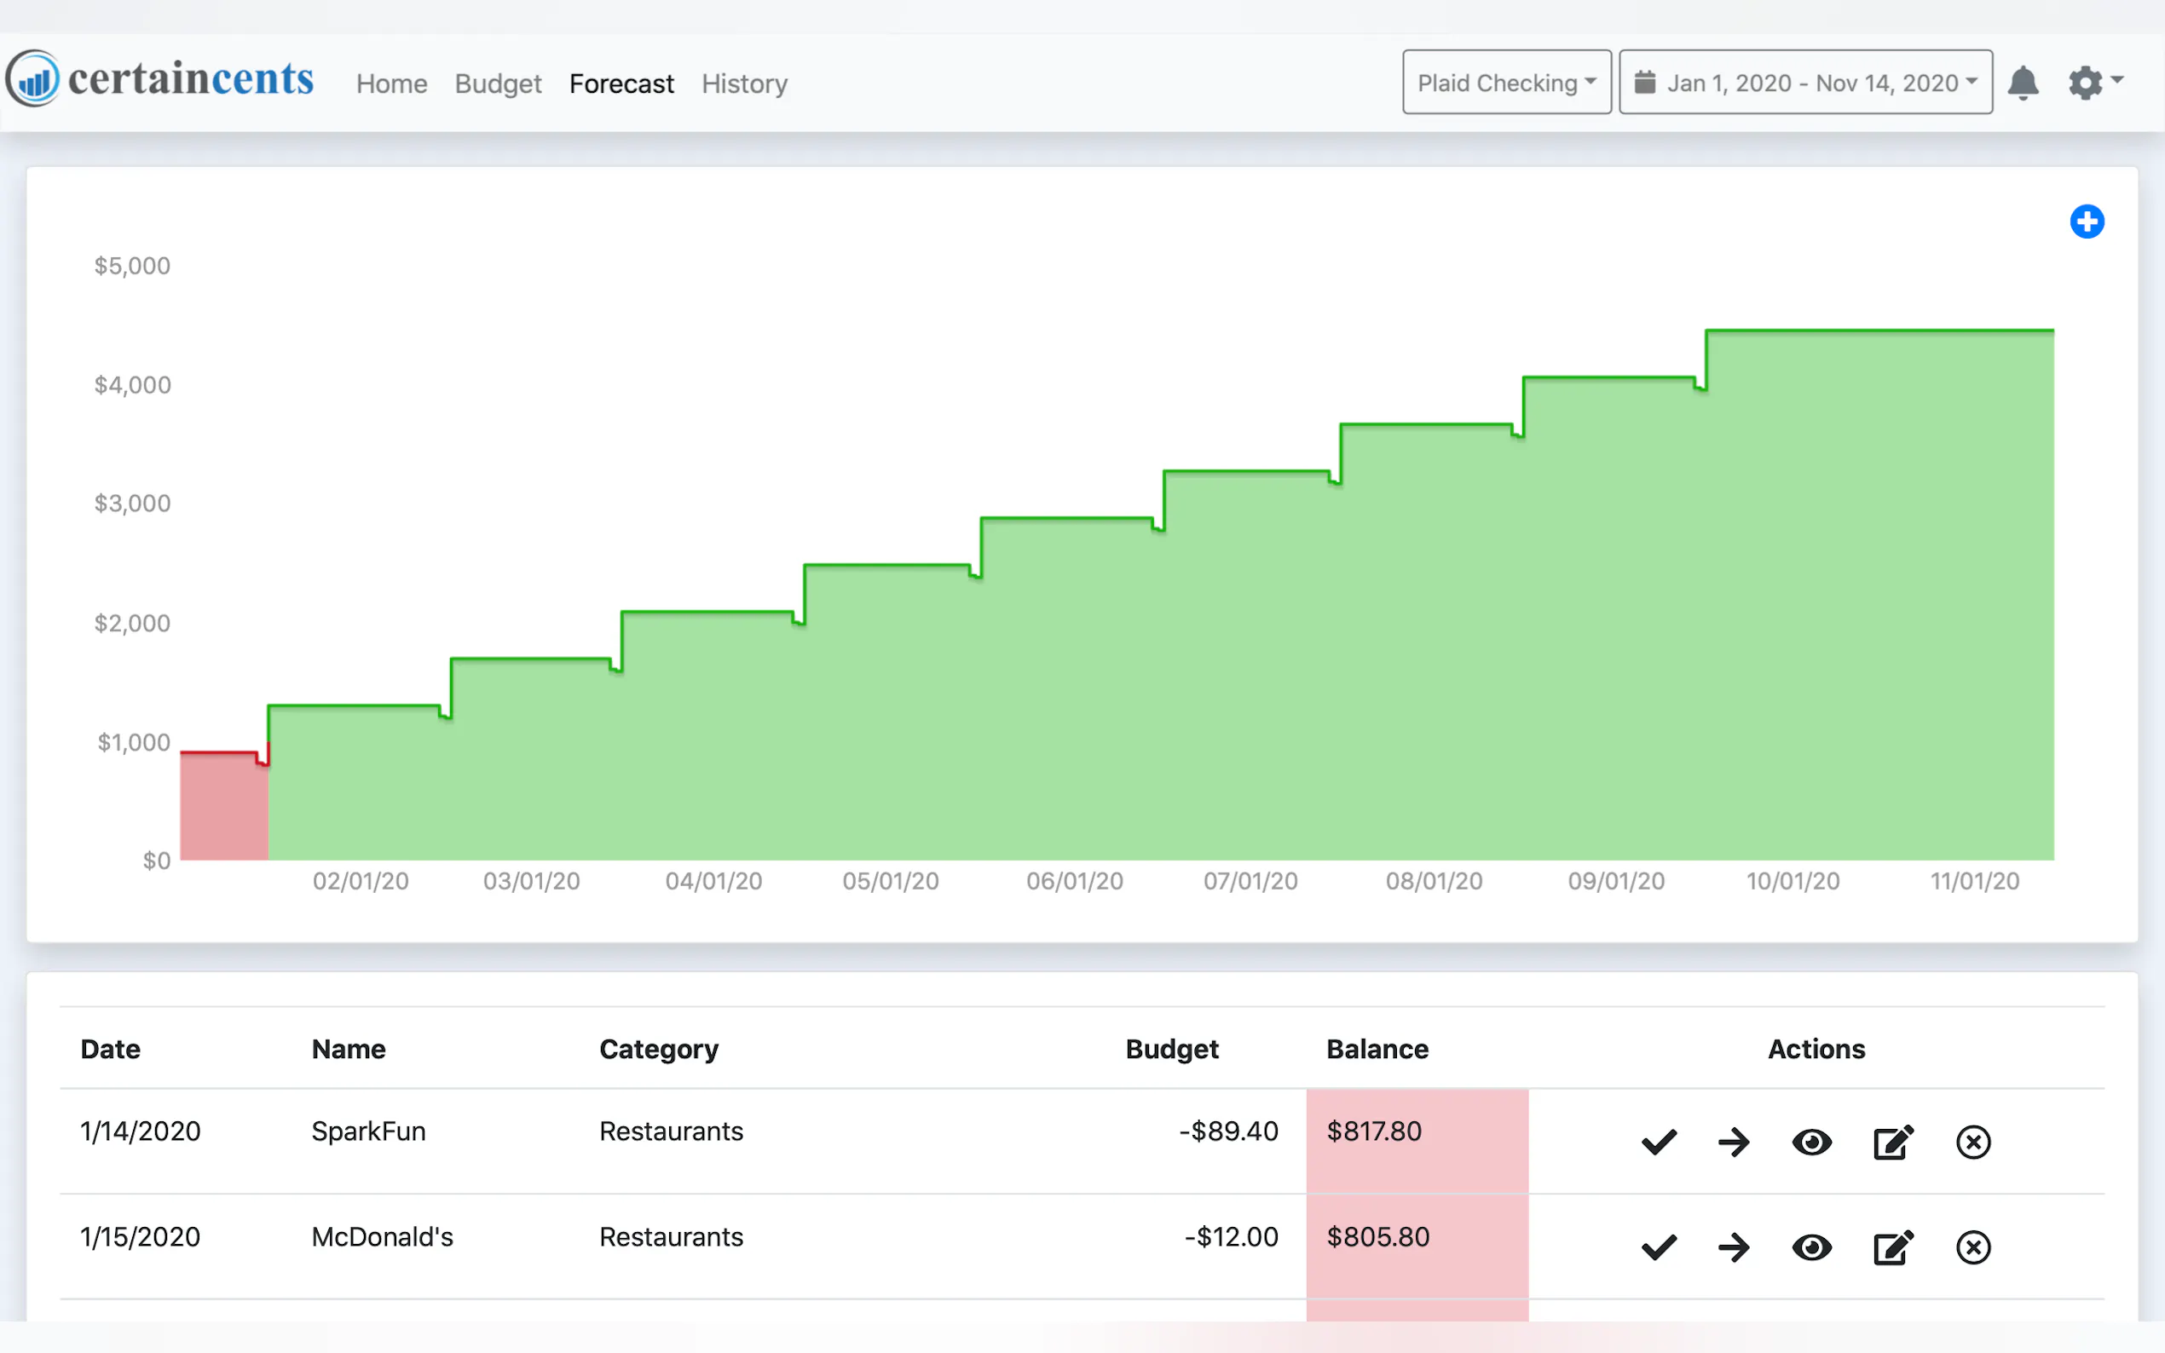Mark SparkFun row with checkmark icon
The image size is (2165, 1353).
1659,1142
